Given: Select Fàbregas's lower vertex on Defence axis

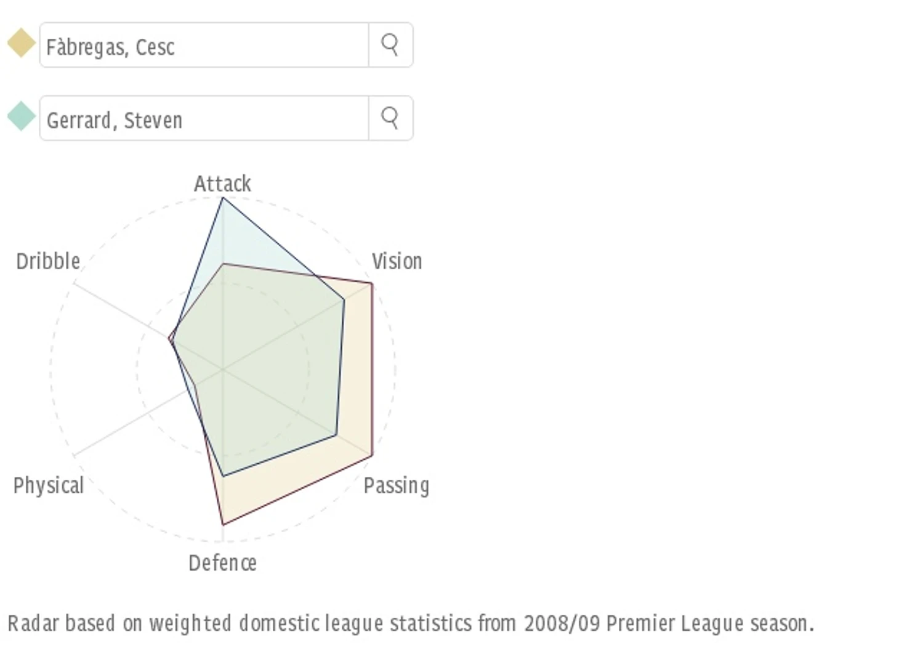Looking at the screenshot, I should (x=223, y=525).
